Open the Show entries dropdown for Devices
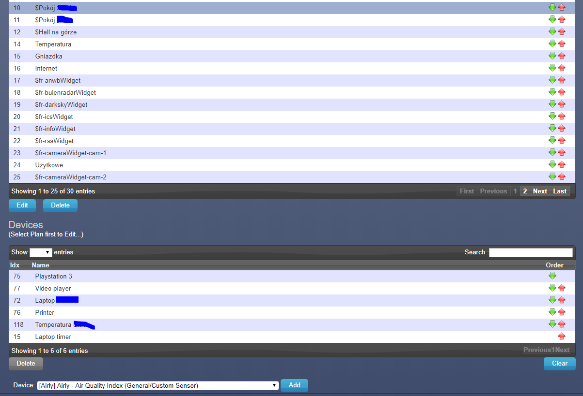The image size is (583, 396). click(x=41, y=252)
